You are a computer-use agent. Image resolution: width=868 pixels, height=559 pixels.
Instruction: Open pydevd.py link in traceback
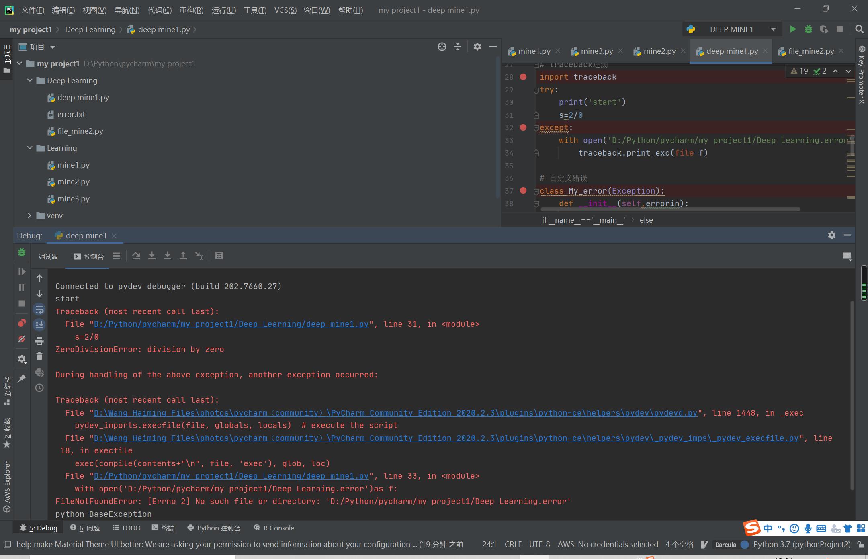[x=395, y=413]
